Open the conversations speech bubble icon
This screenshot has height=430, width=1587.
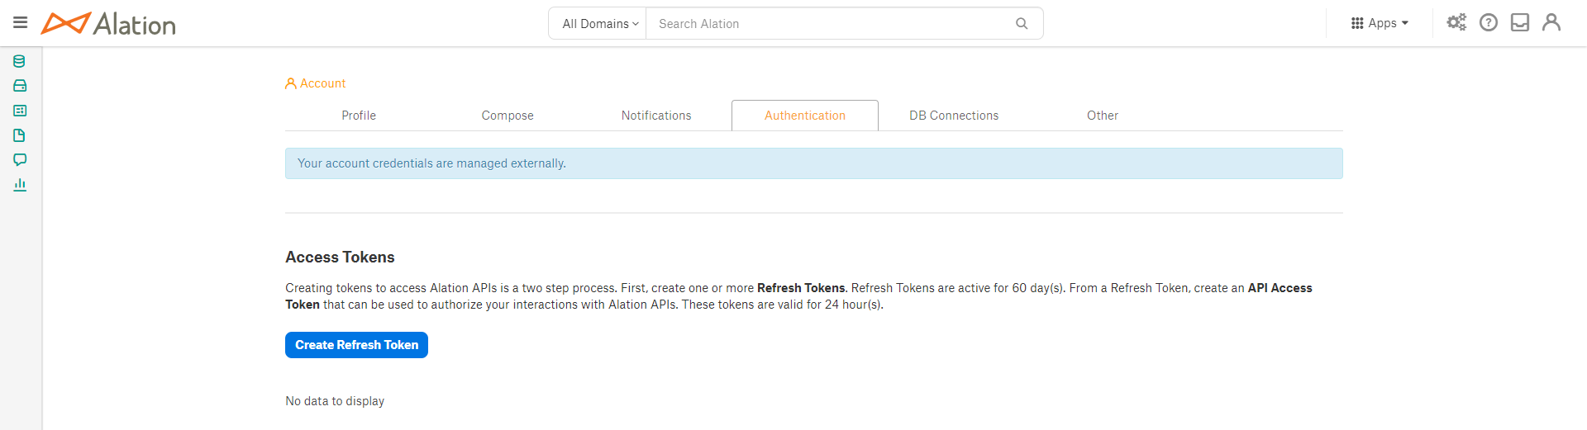click(x=20, y=160)
